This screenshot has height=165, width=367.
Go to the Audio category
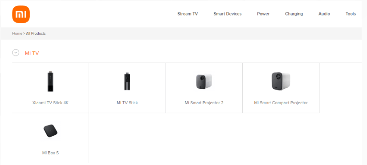click(x=324, y=14)
